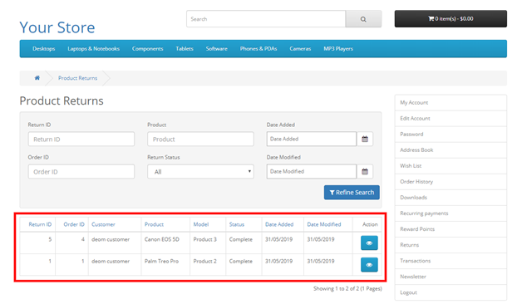Go to the Software category
Image resolution: width=522 pixels, height=304 pixels.
coord(216,48)
